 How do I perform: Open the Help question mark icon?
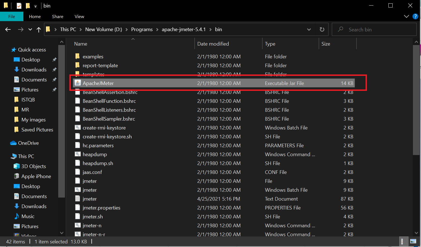415,17
